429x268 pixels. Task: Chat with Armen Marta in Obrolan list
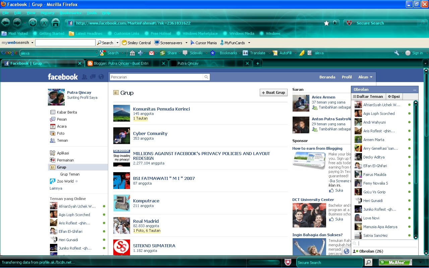point(382,140)
